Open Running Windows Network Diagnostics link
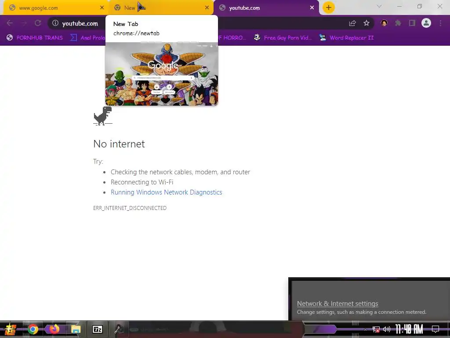 click(167, 192)
